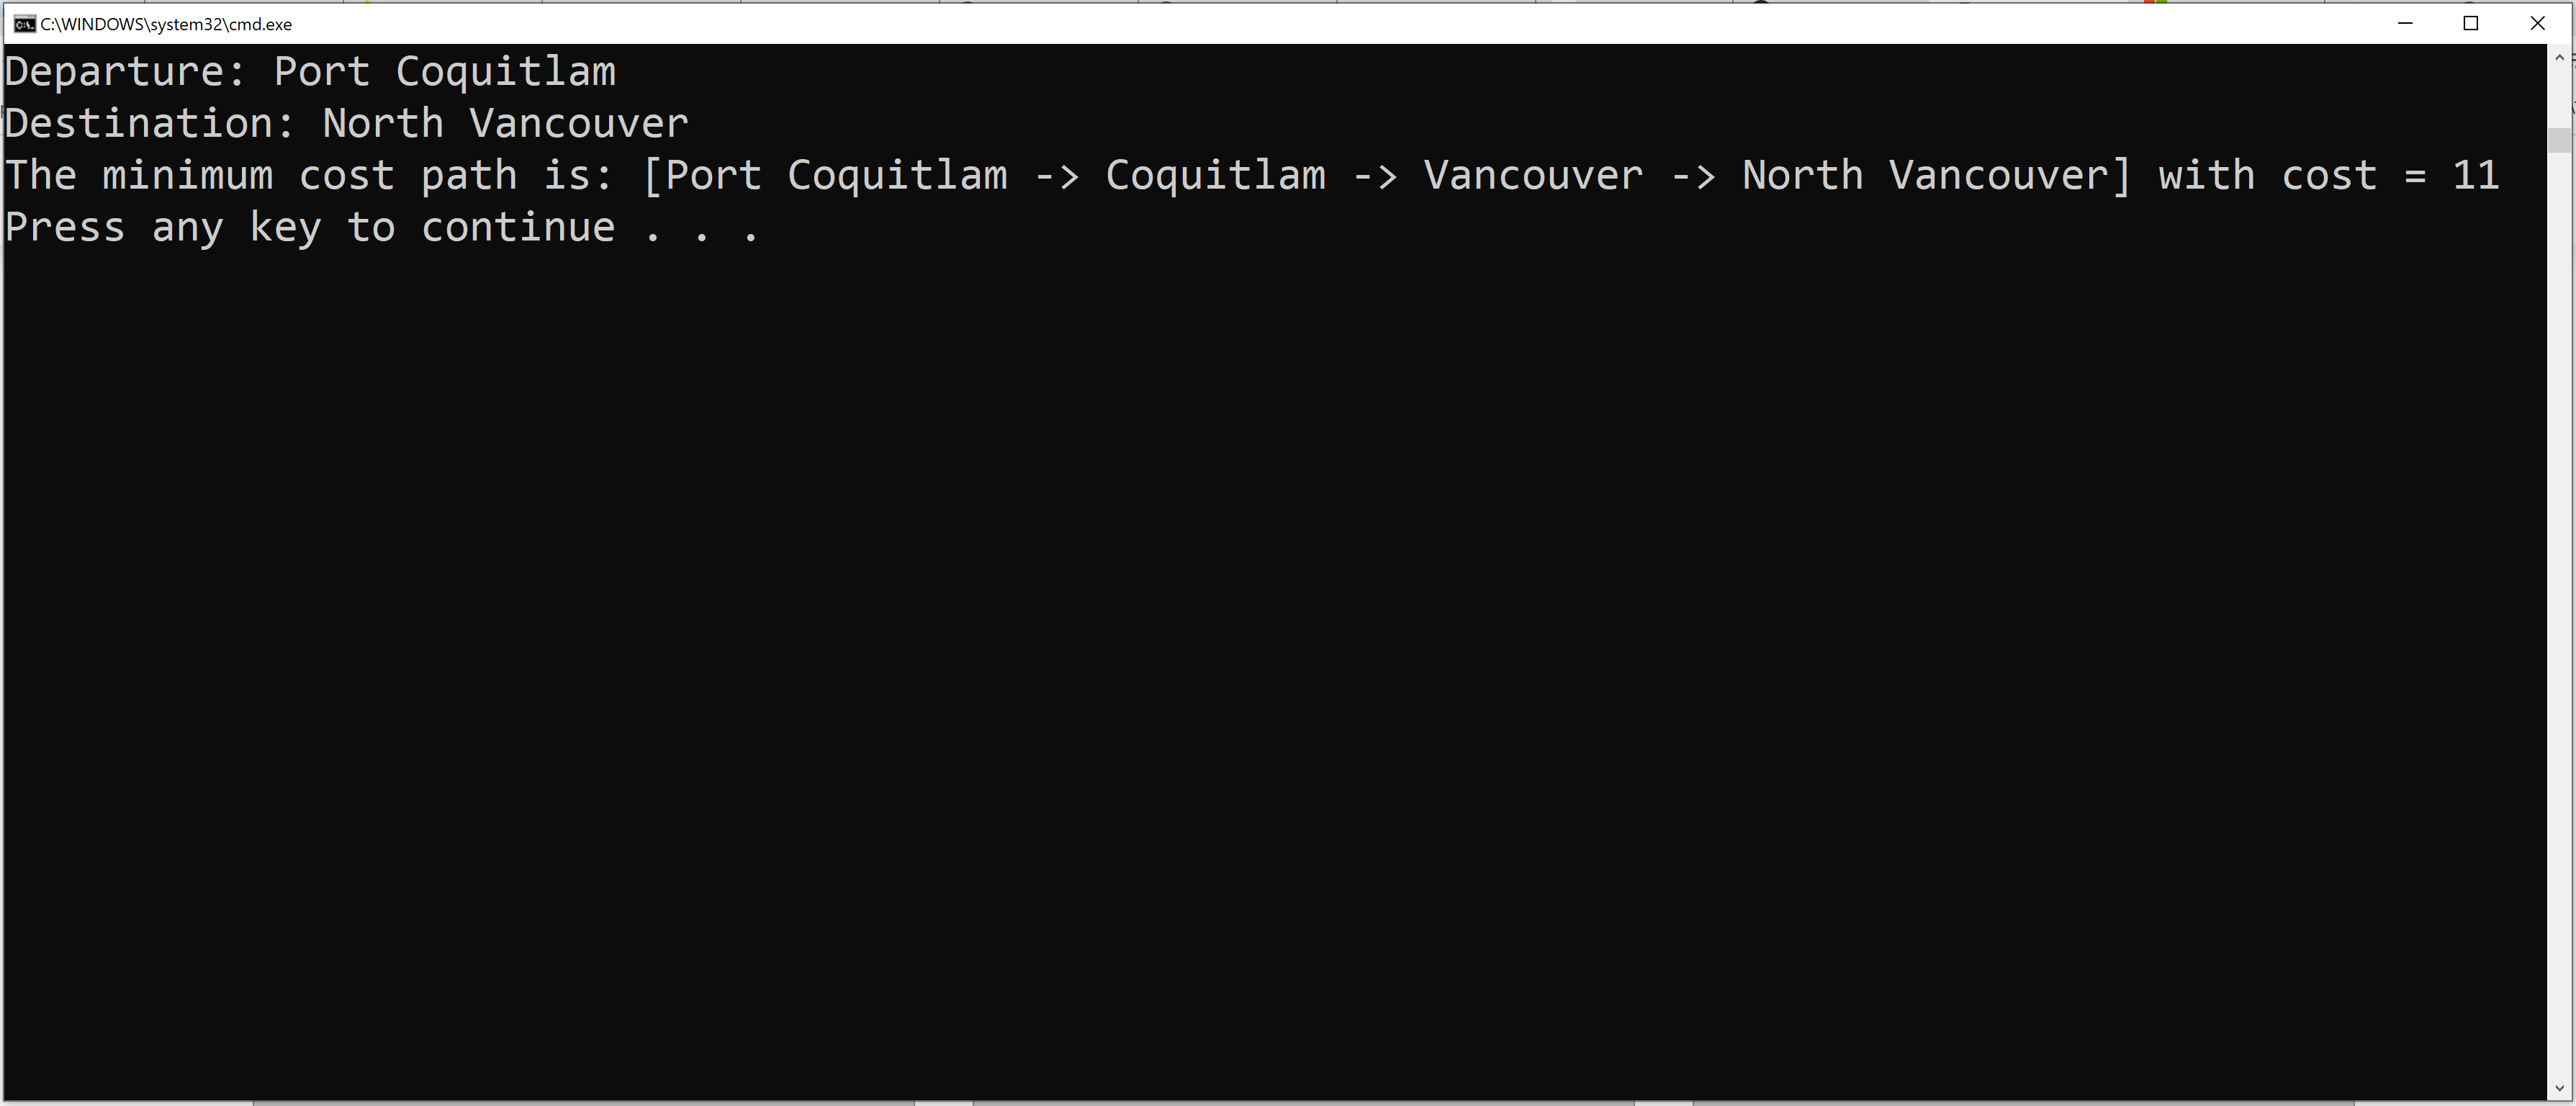Image resolution: width=2576 pixels, height=1106 pixels.
Task: Click the 'Destination: North Vancouver' line
Action: click(346, 123)
